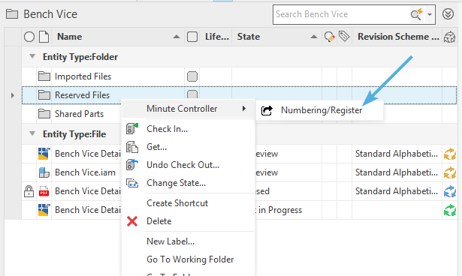
Task: Click the orange sync icon on Bench Vice.iam row
Action: tap(450, 172)
